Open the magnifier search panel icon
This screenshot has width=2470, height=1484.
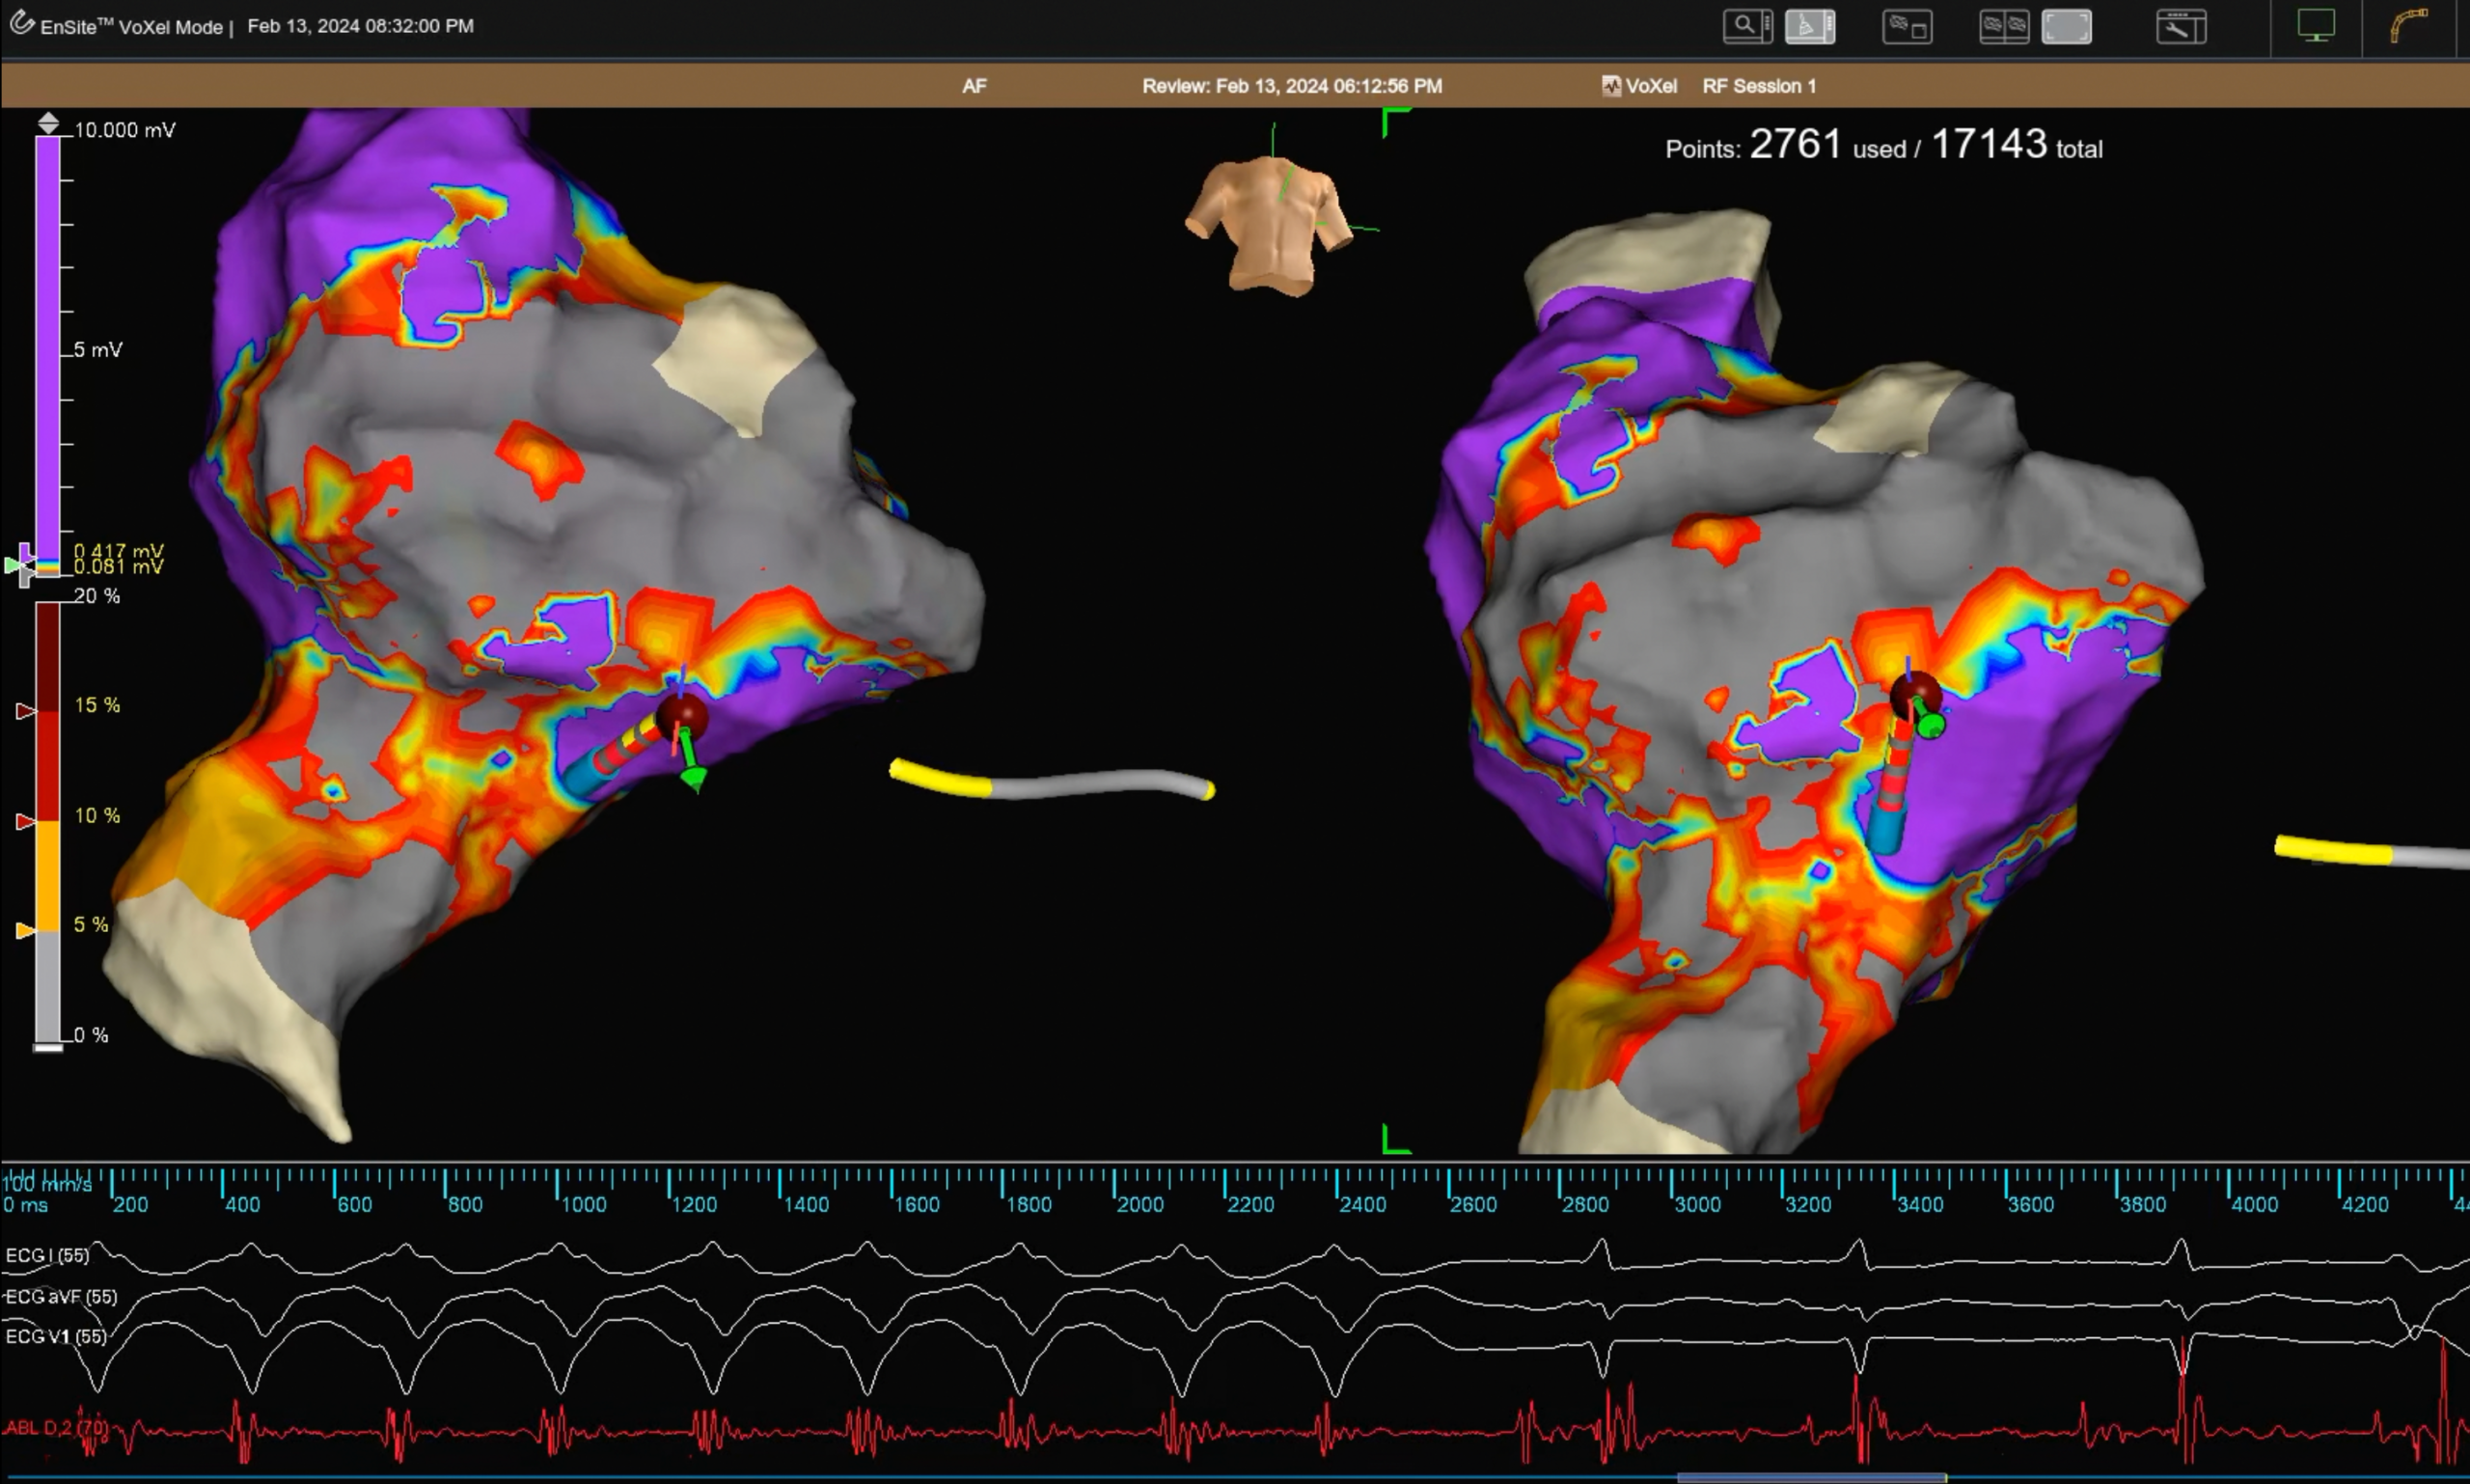[1747, 26]
